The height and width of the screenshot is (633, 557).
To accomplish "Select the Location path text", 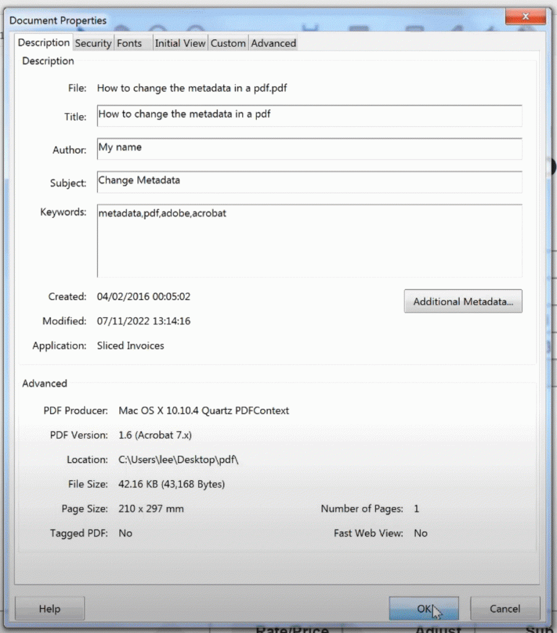I will coord(179,460).
